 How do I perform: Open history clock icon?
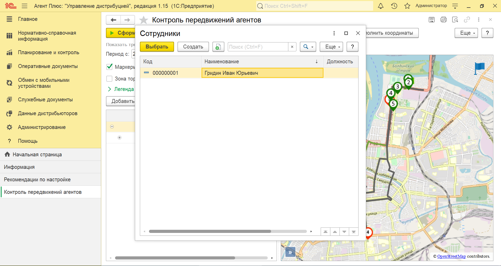pos(394,6)
